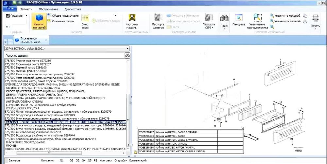Screen dimensions: 327x164
Task: Click the profile input field under Продукты
Action: 16,22
